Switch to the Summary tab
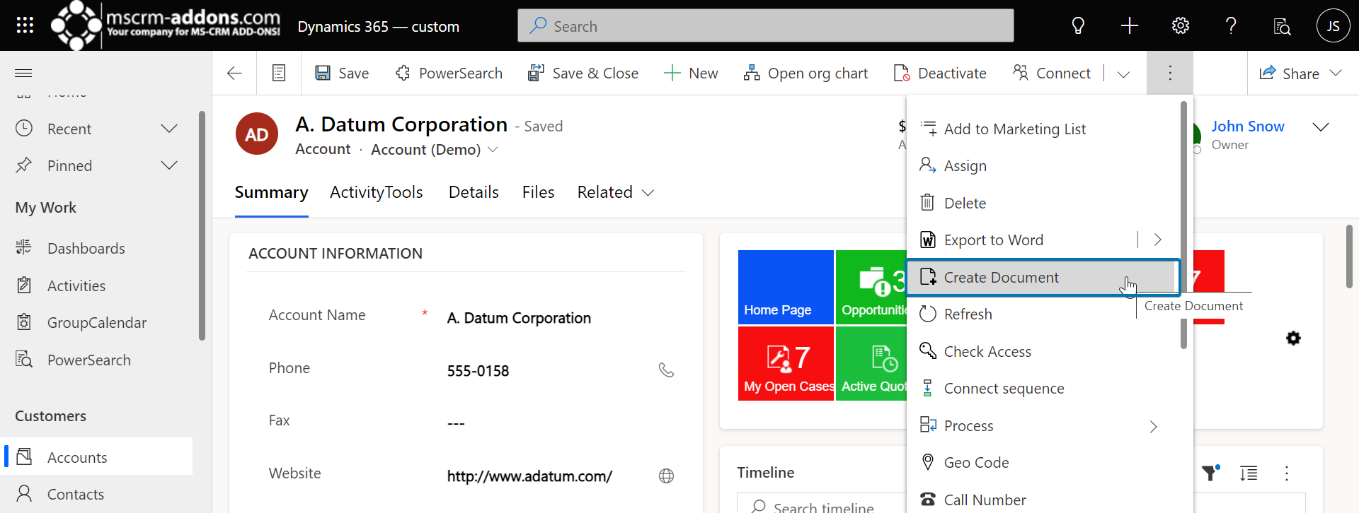The image size is (1359, 513). click(271, 192)
